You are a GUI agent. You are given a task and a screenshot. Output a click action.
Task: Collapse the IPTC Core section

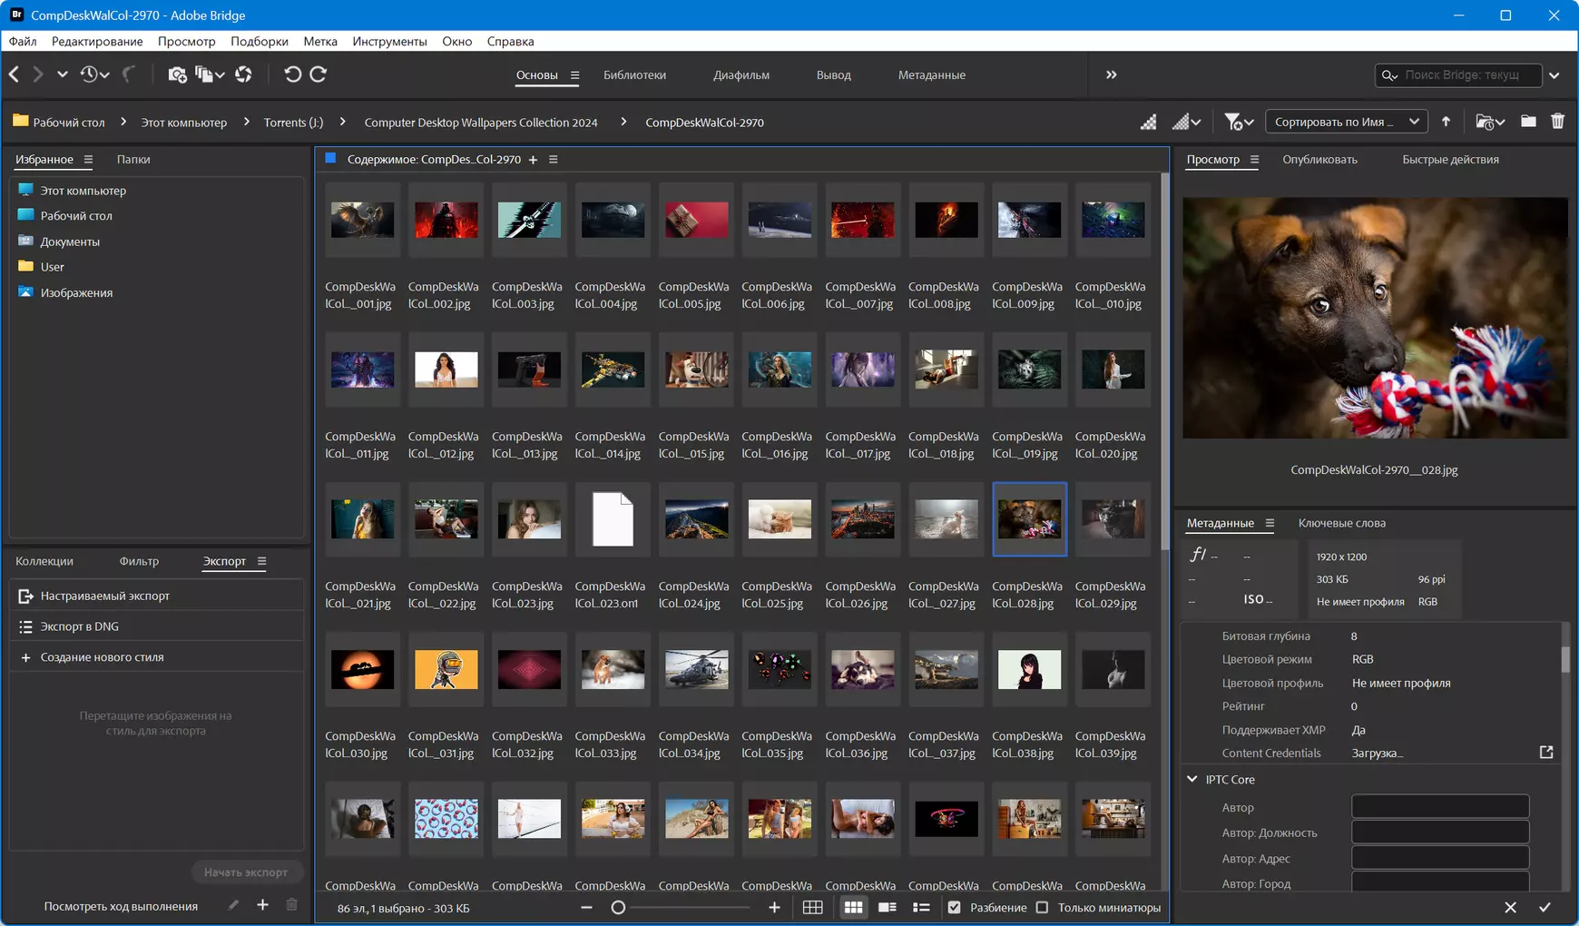pos(1192,779)
